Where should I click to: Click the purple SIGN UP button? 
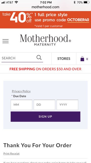tap(45, 117)
